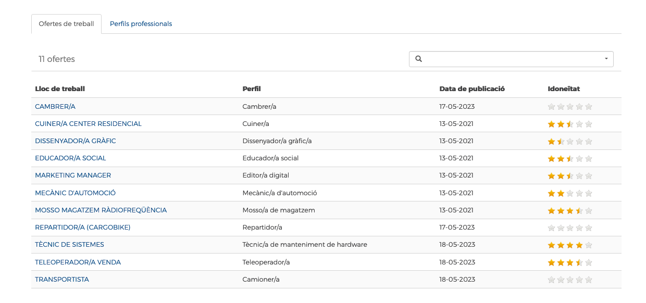Sort by Perfil column header
This screenshot has width=646, height=303.
tap(252, 89)
